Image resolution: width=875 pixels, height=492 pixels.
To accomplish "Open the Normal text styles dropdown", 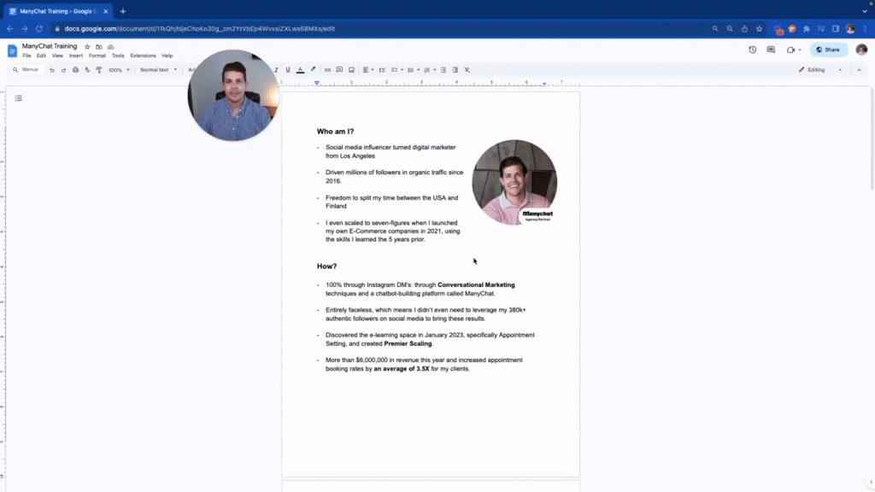I will point(158,70).
